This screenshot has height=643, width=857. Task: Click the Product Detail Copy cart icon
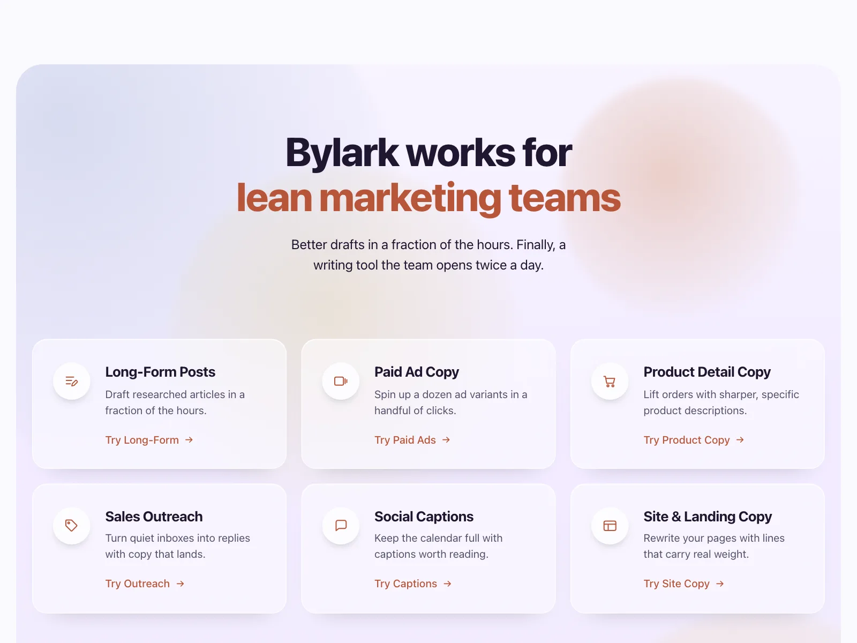610,381
